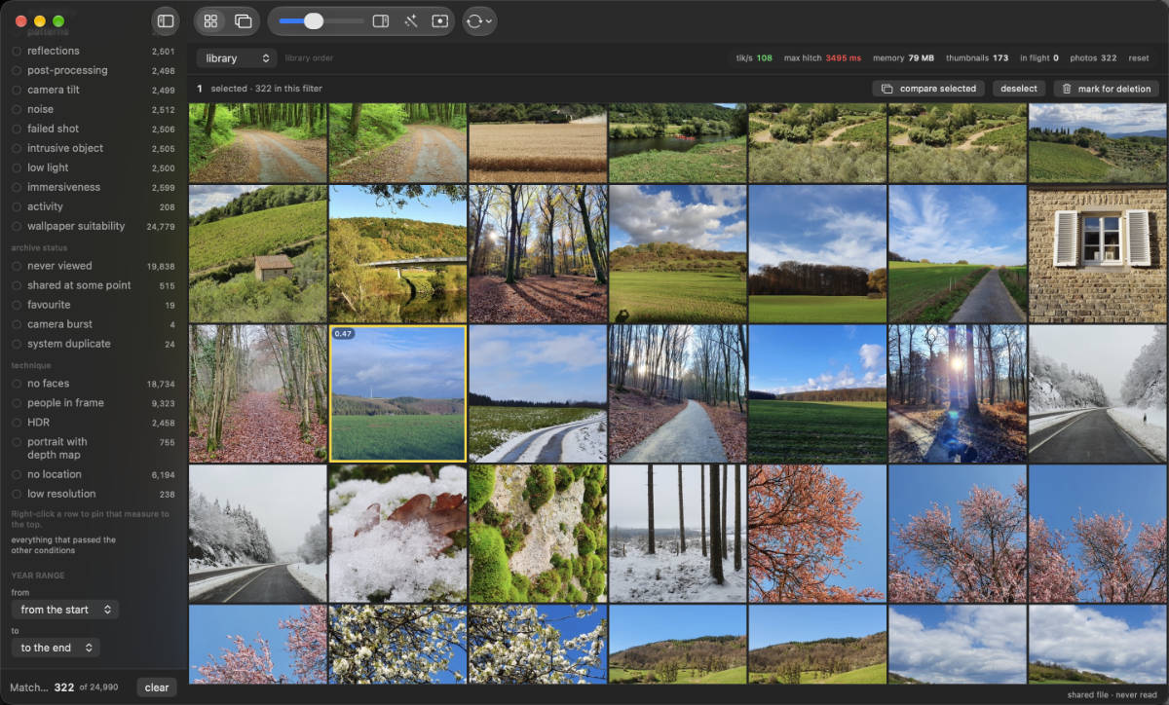Click the focus capture frame icon
Viewport: 1169px width, 705px height.
pyautogui.click(x=440, y=20)
